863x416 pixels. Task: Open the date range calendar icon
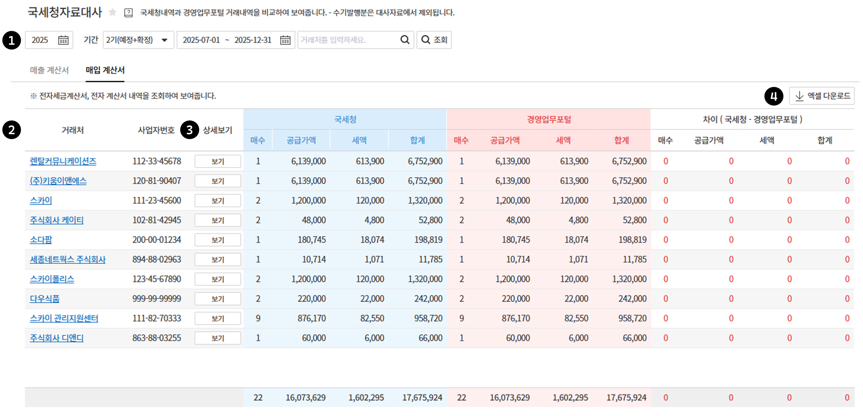coord(285,40)
